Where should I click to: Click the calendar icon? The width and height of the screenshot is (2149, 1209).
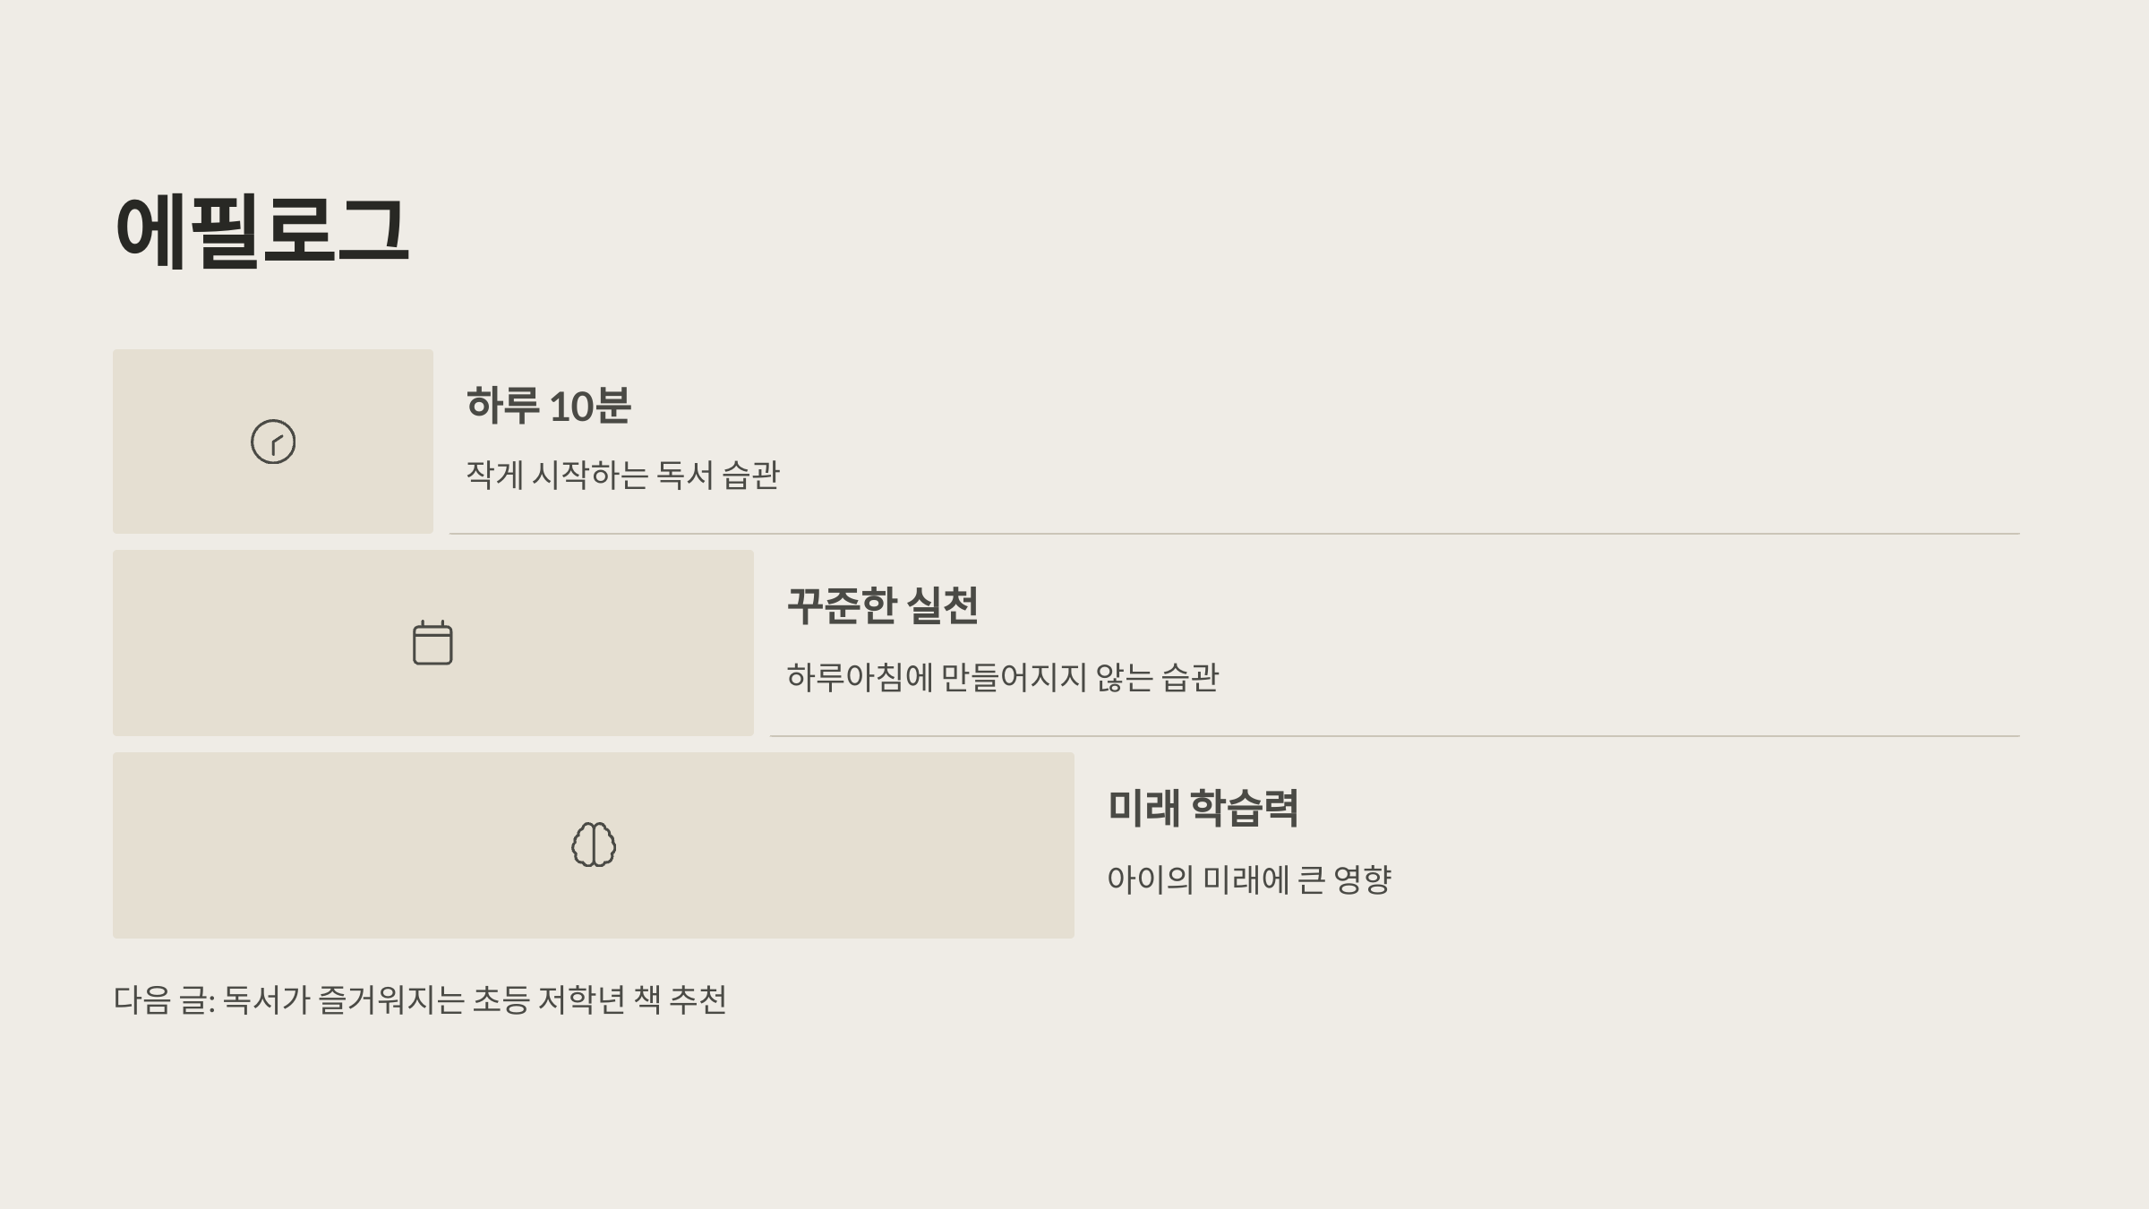click(x=432, y=643)
